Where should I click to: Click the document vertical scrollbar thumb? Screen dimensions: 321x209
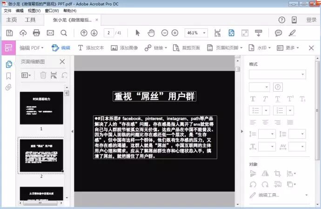(237, 69)
